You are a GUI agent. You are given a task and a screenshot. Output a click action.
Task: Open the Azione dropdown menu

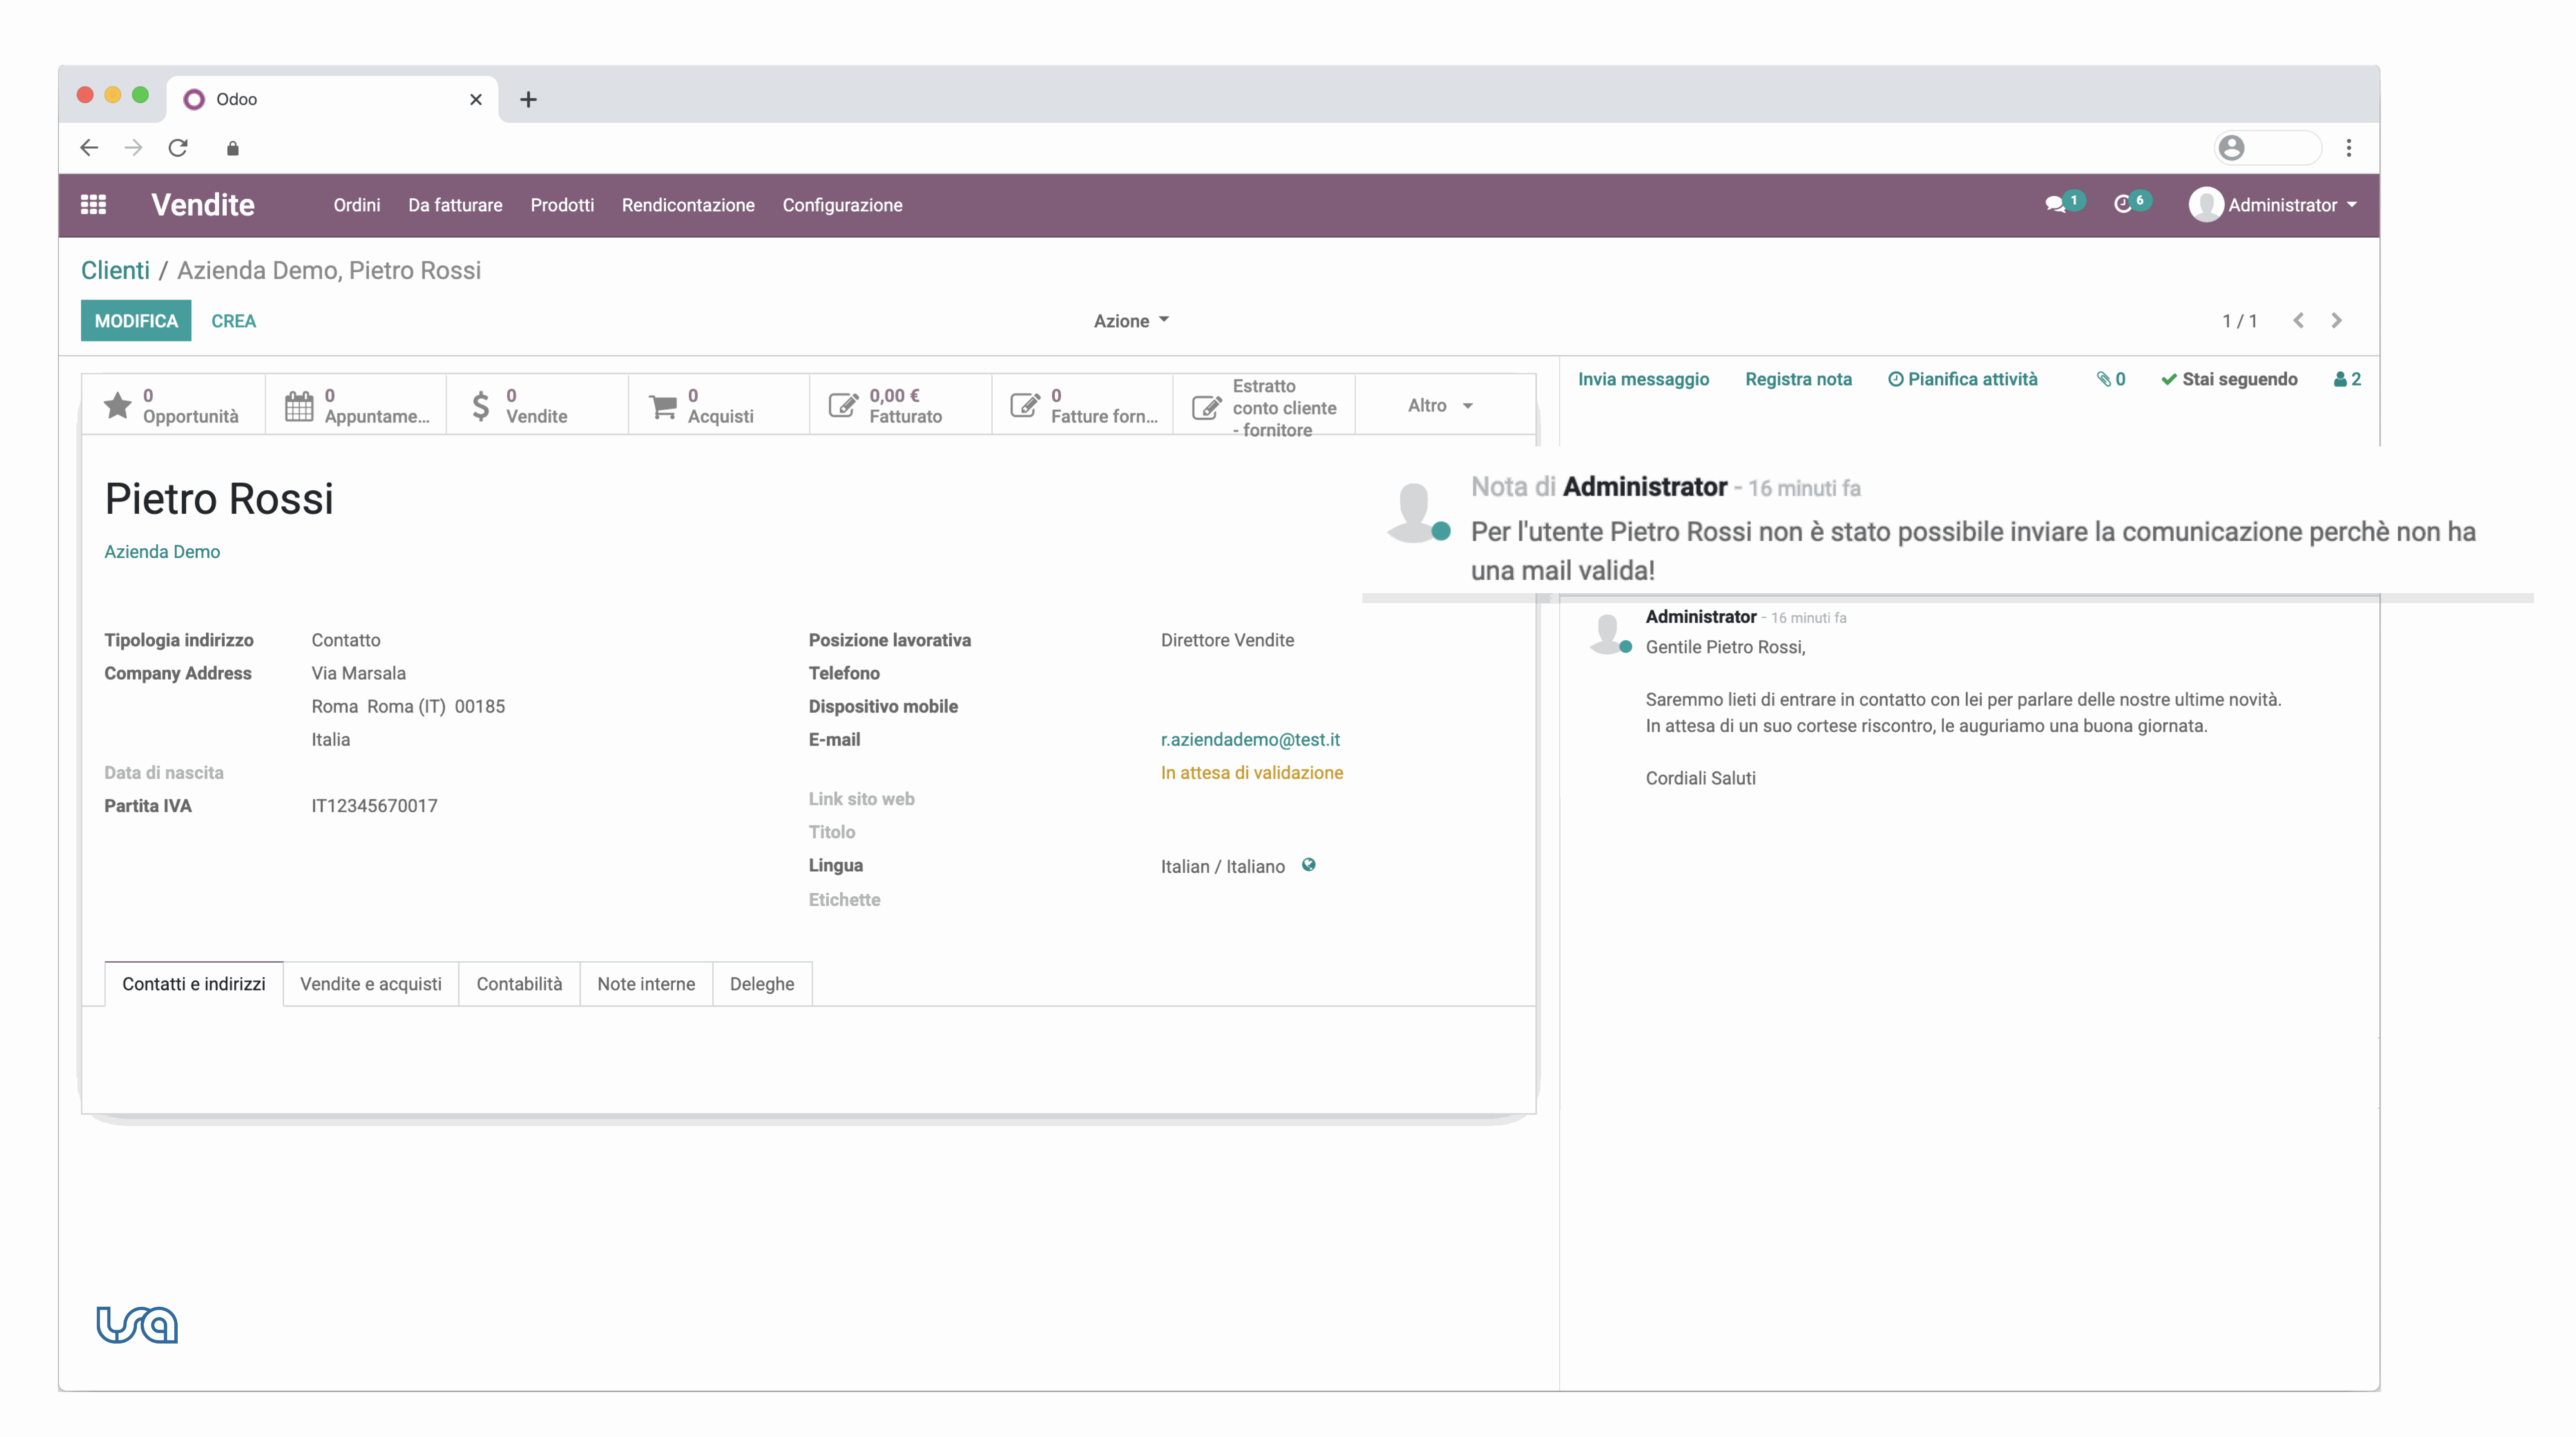(1131, 321)
